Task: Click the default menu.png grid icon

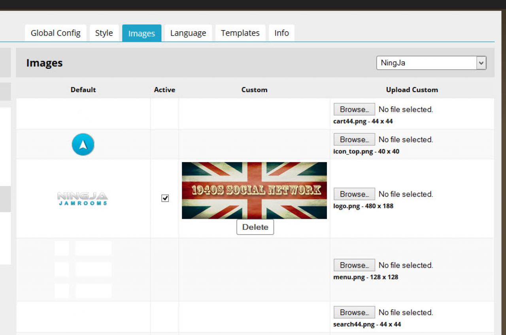Action: (83, 269)
